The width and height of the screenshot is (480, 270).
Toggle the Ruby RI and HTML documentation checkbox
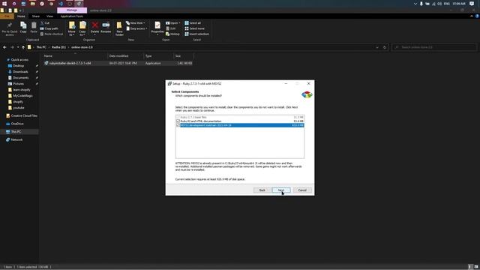coord(178,121)
